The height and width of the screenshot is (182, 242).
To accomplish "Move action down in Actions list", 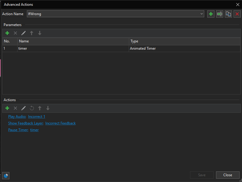I will click(x=48, y=108).
